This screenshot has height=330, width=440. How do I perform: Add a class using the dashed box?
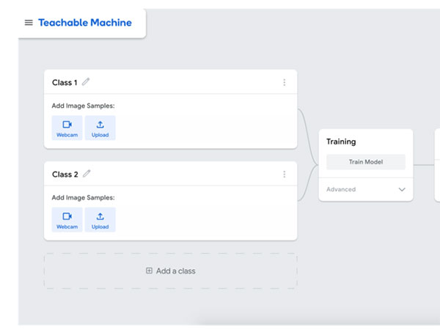[171, 271]
